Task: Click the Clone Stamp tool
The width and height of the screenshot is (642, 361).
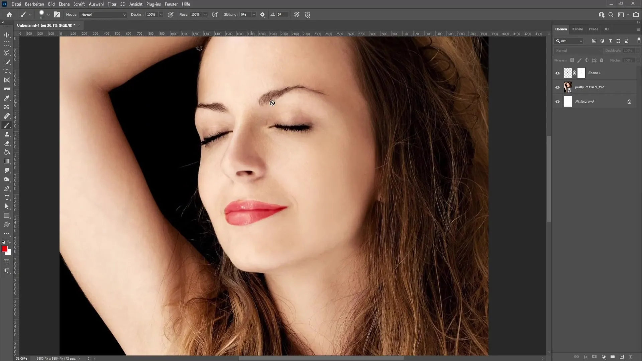Action: (7, 134)
